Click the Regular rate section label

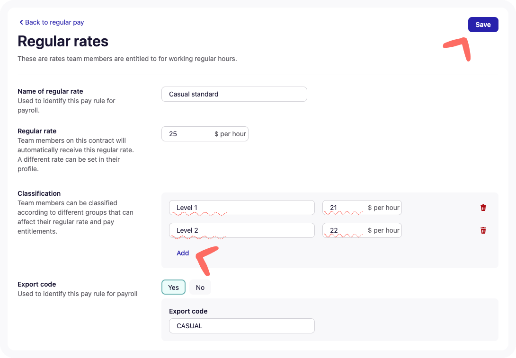click(x=37, y=131)
